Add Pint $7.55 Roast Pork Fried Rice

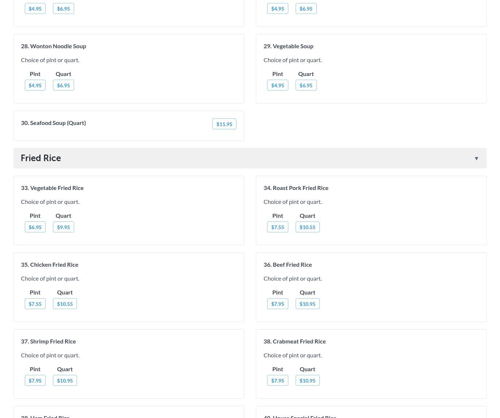277,227
